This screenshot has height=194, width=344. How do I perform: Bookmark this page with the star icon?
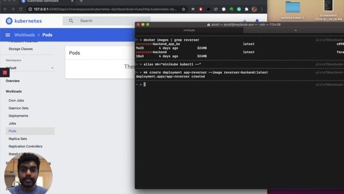(184, 9)
